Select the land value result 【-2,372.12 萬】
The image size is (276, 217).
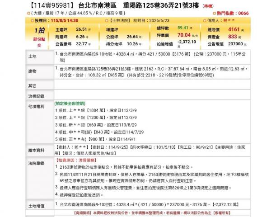(226, 205)
